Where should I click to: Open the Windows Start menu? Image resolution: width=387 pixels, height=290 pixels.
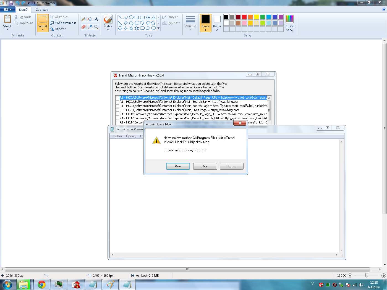(x=7, y=284)
